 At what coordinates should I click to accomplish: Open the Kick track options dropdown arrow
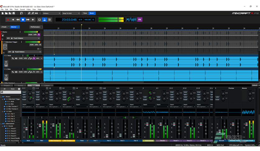point(41,58)
